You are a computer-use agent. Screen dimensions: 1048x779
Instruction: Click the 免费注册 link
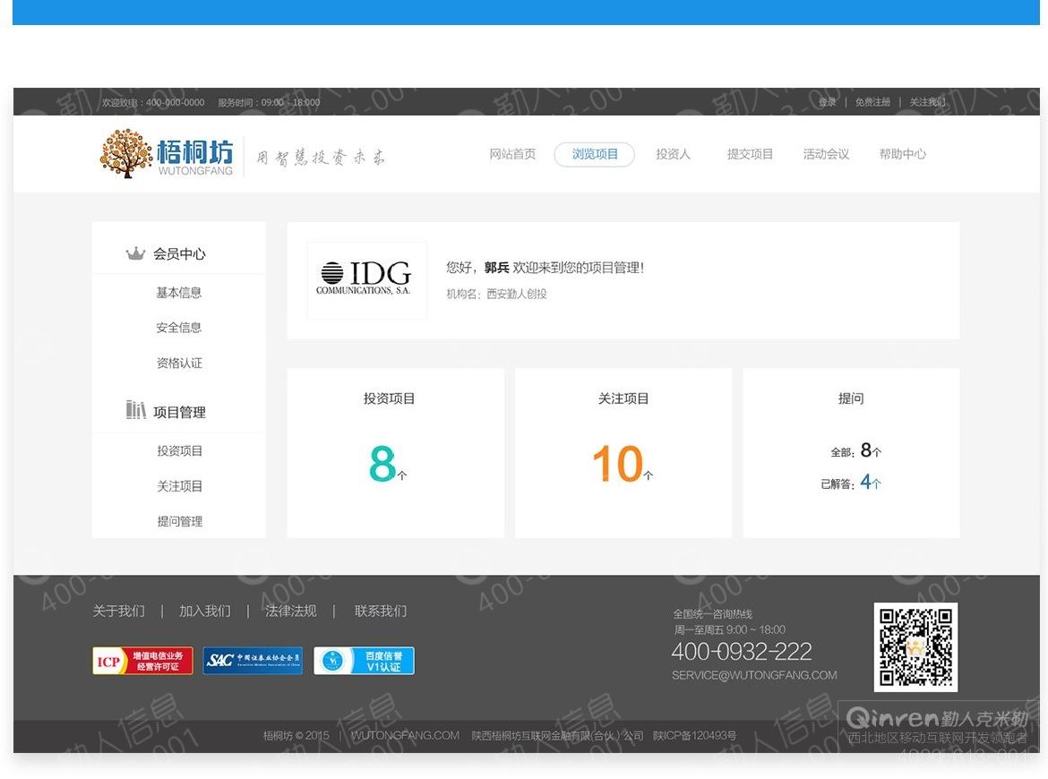[873, 102]
